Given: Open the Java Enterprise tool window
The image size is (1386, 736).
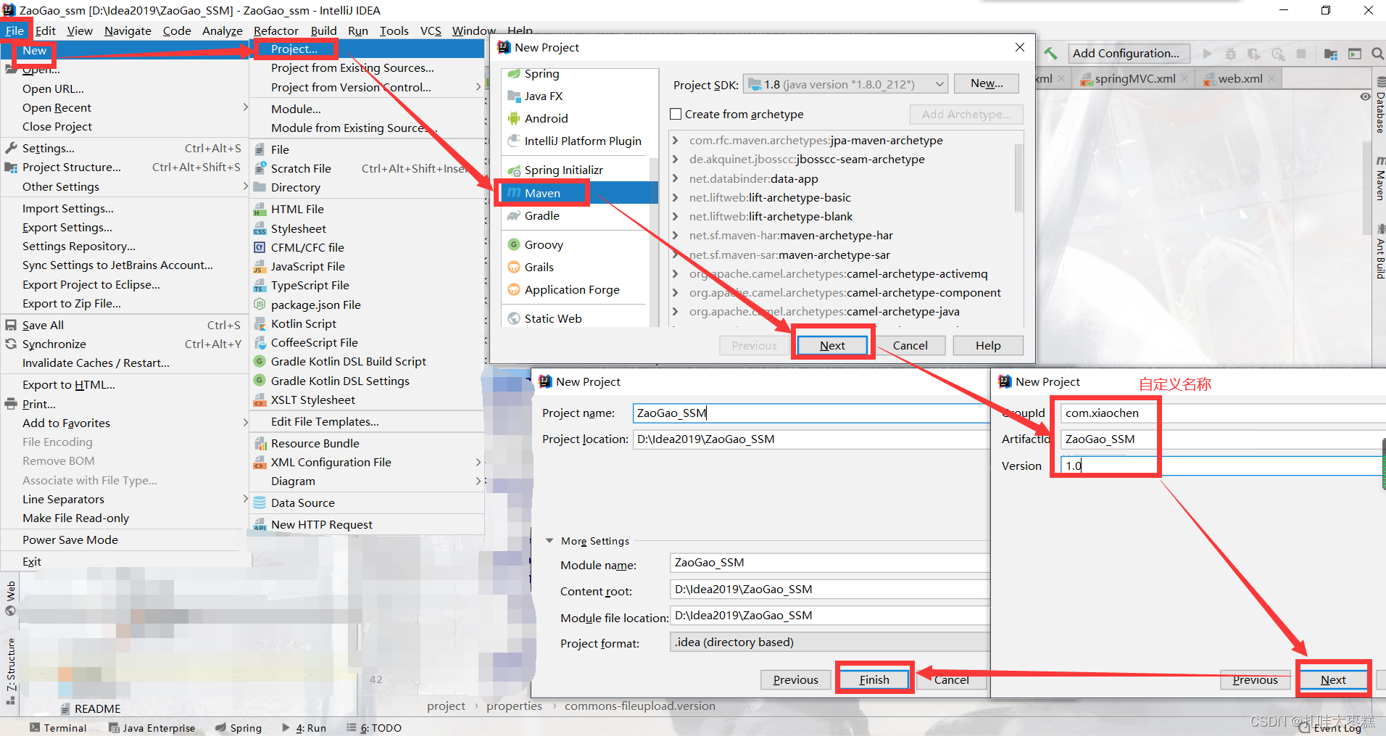Looking at the screenshot, I should click(152, 728).
